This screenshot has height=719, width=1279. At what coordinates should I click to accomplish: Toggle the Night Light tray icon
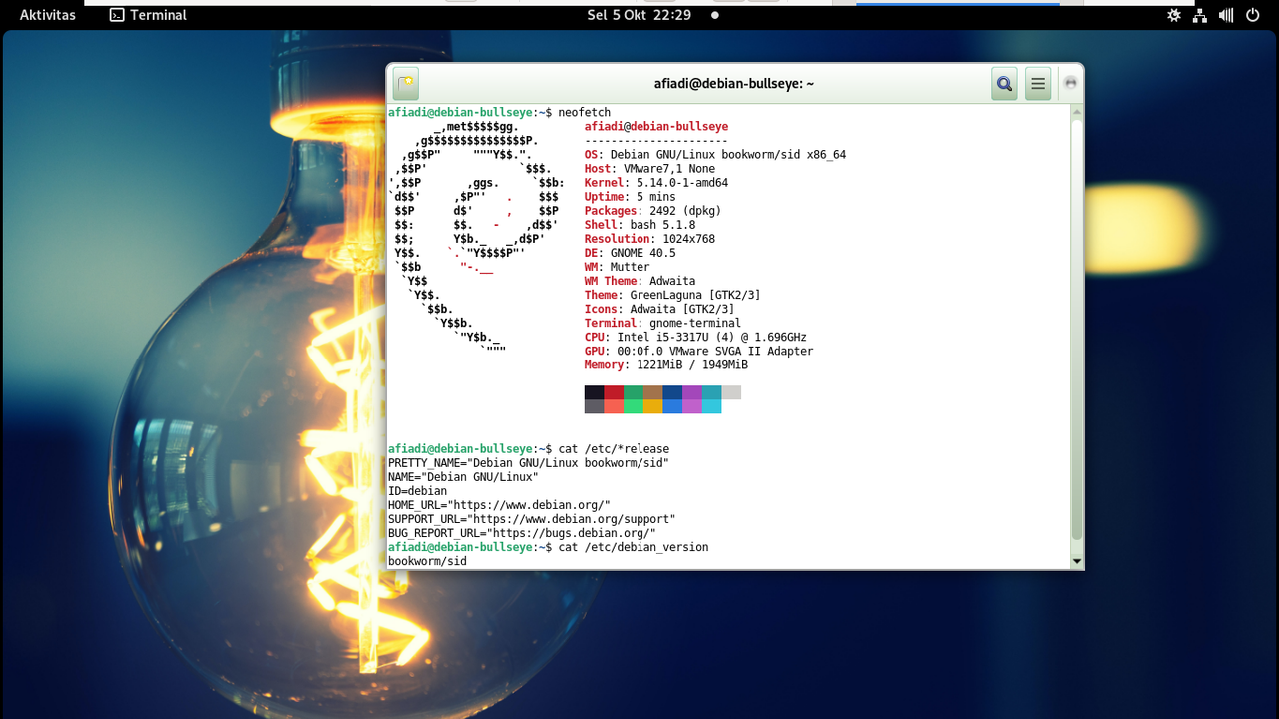[1174, 15]
